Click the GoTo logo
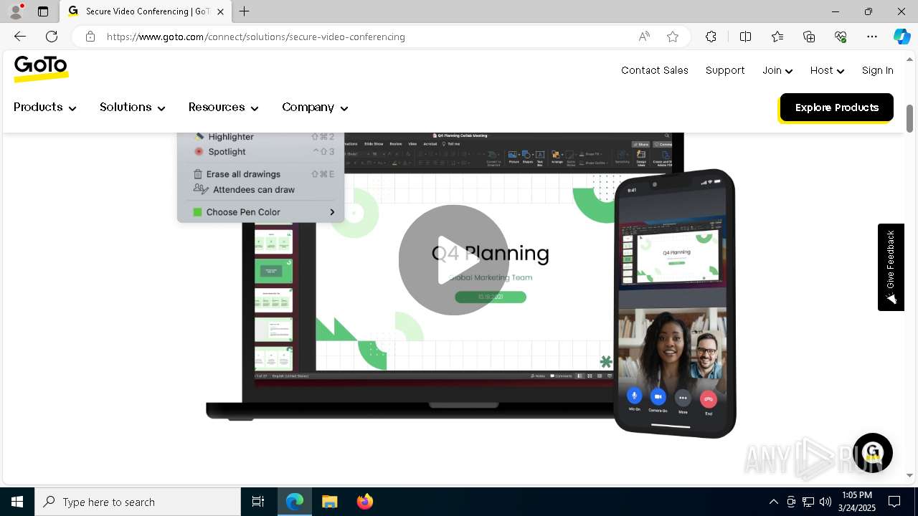918x516 pixels. [41, 69]
